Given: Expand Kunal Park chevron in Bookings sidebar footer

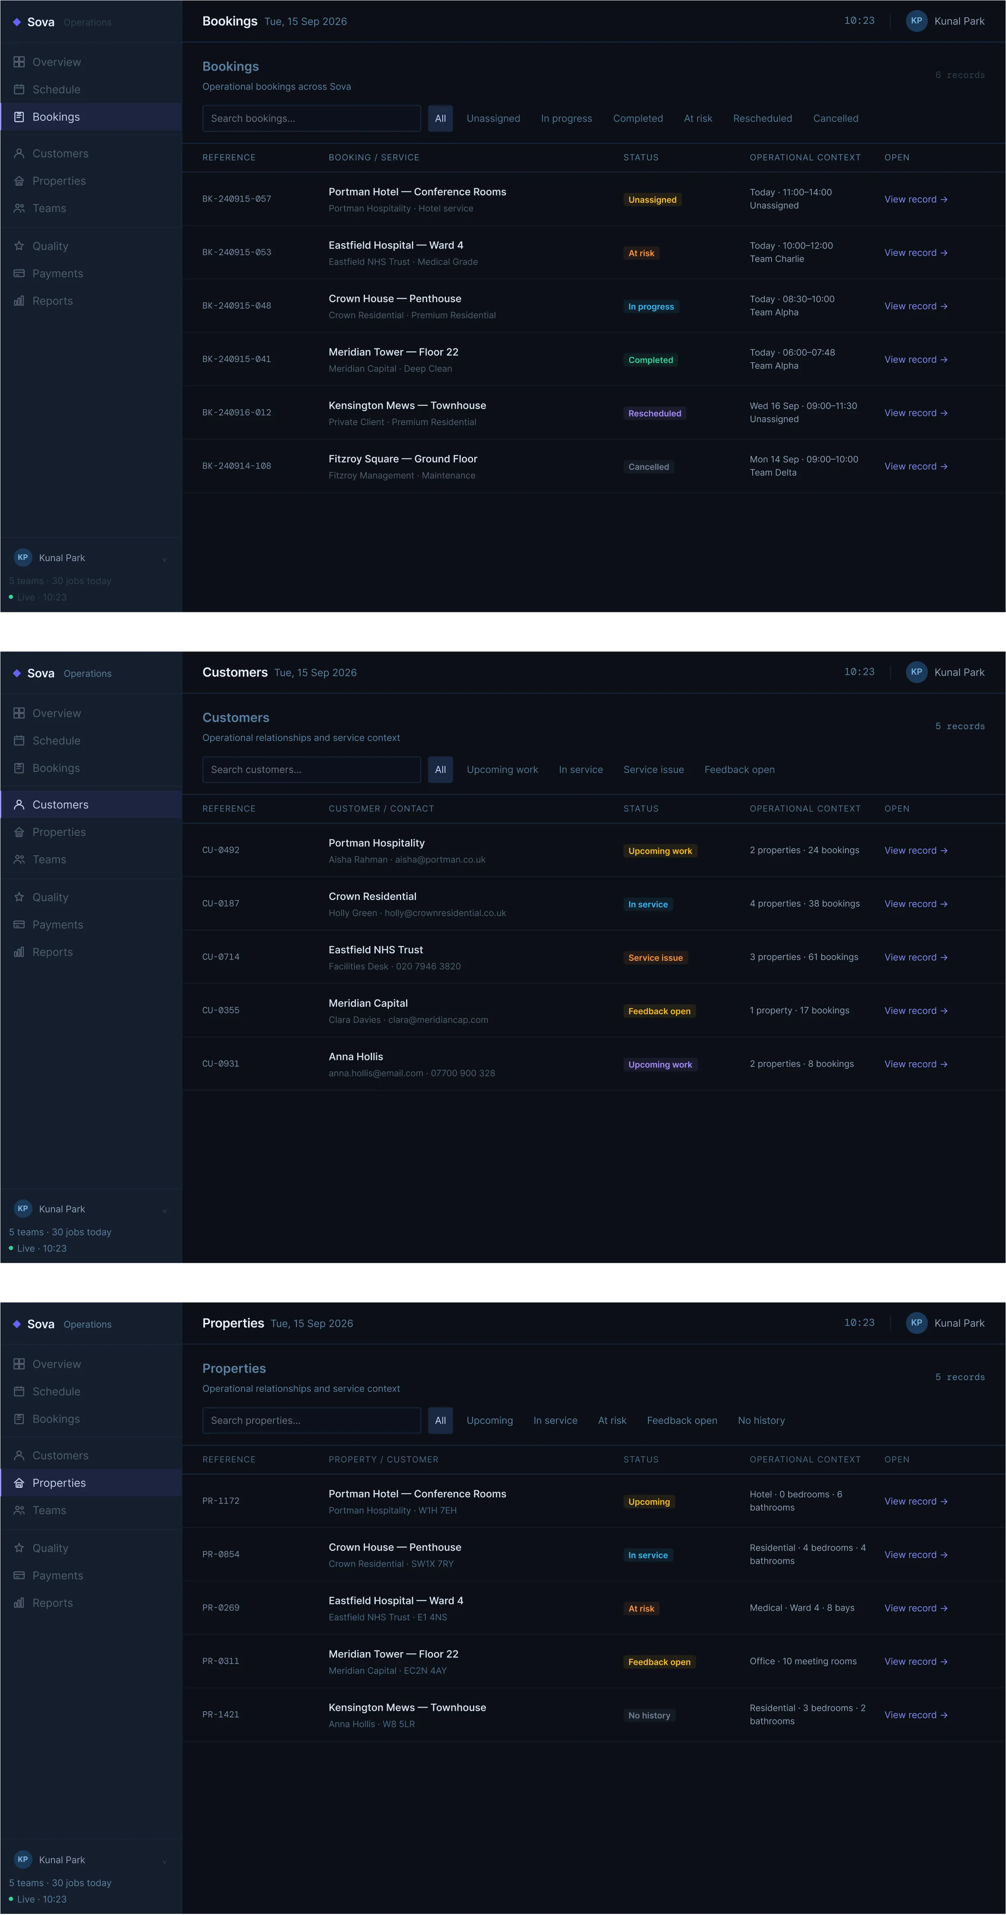Looking at the screenshot, I should tap(164, 560).
